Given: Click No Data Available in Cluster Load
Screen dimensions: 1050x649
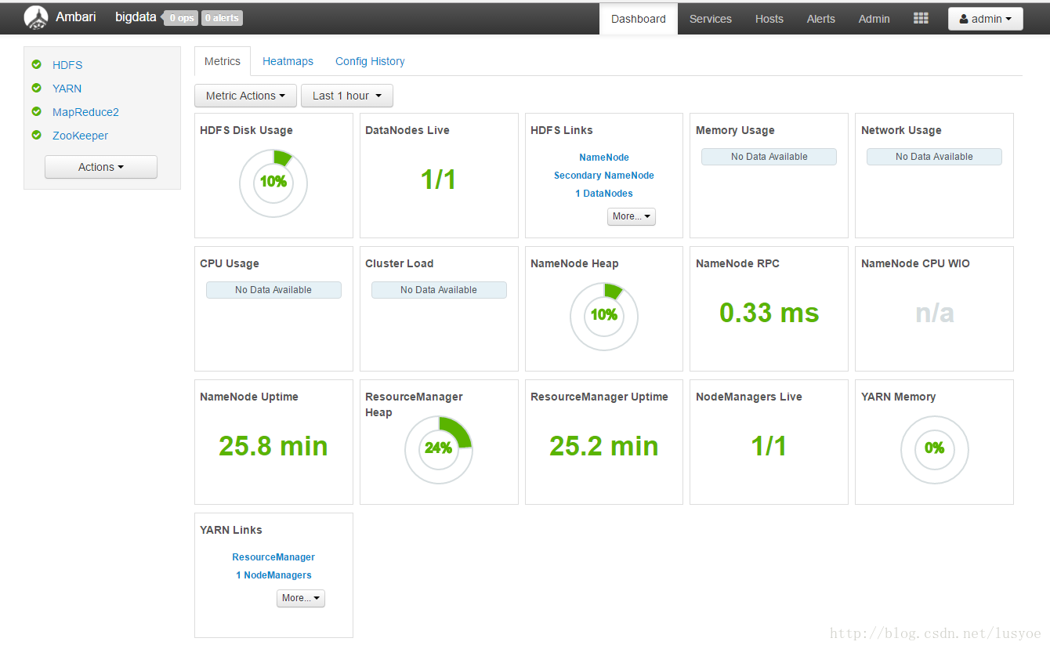Looking at the screenshot, I should (x=439, y=290).
